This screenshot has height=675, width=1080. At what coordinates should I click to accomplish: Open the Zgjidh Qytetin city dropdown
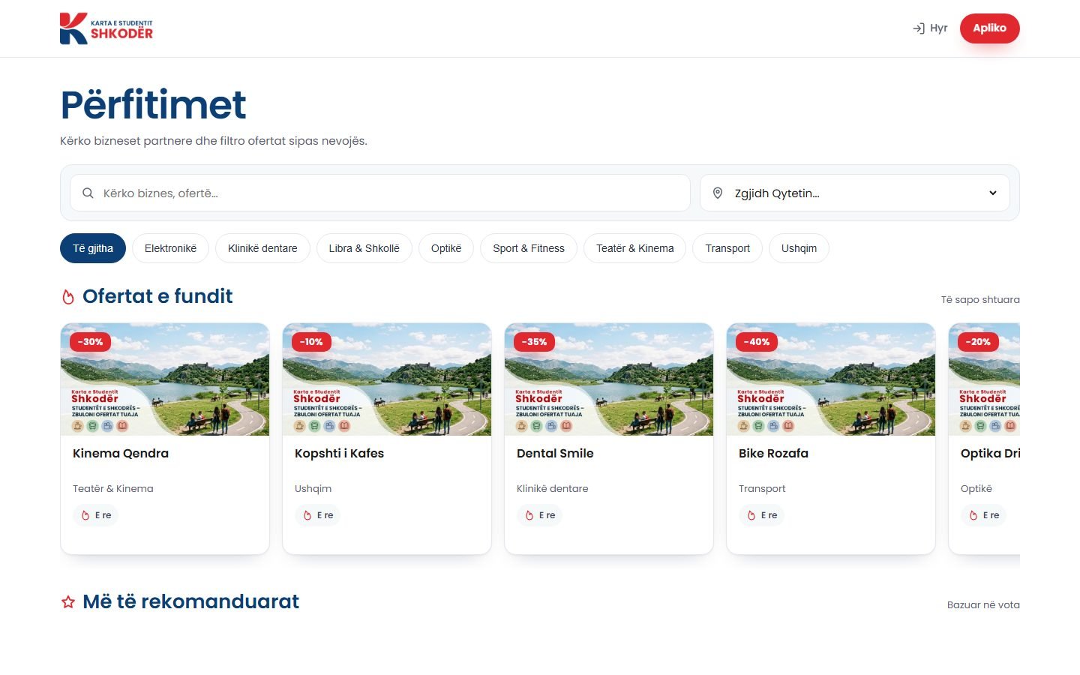tap(855, 193)
